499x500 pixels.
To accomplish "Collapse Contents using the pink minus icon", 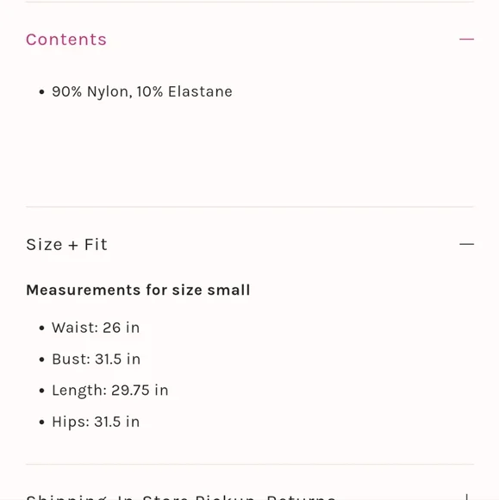I will click(x=466, y=39).
